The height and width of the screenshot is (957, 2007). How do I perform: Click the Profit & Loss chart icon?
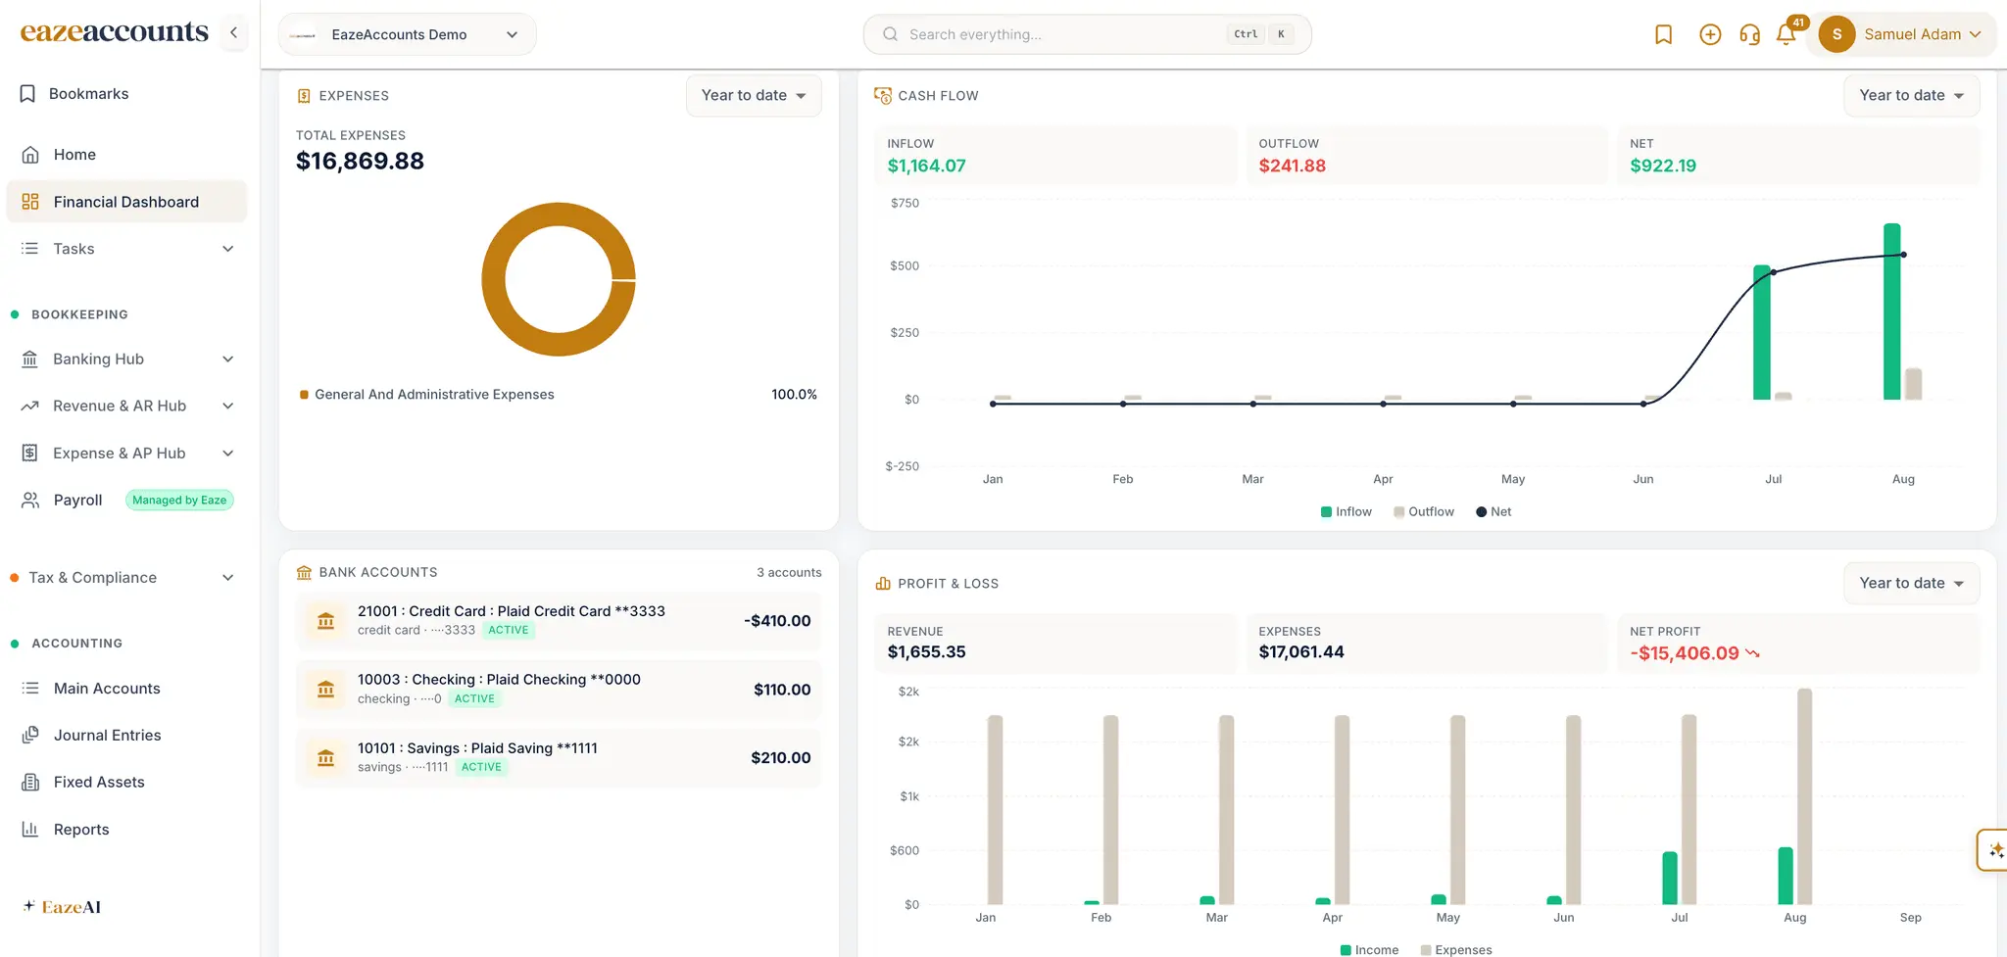[883, 583]
